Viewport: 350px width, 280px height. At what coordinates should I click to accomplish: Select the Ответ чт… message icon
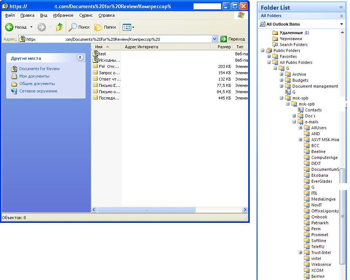pyautogui.click(x=95, y=78)
